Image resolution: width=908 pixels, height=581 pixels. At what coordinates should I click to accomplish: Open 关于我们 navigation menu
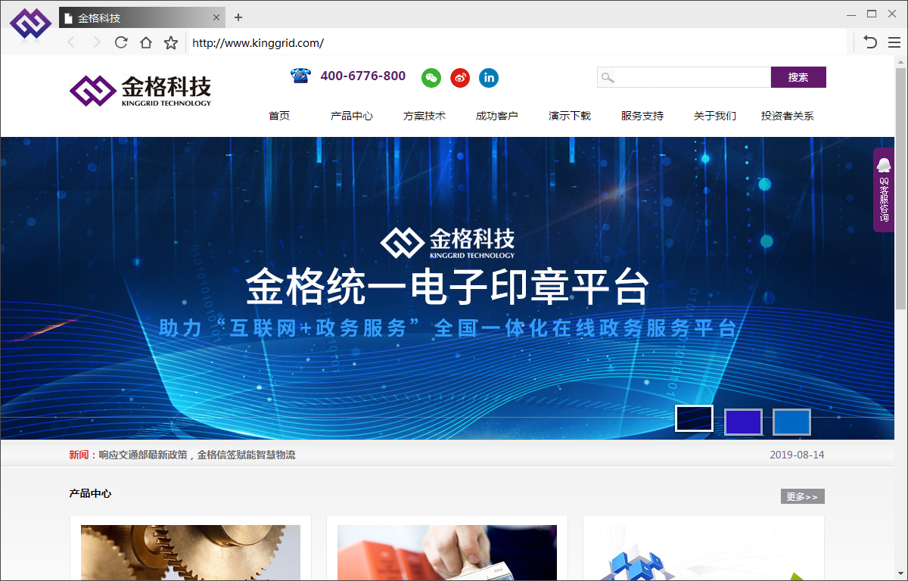(715, 116)
